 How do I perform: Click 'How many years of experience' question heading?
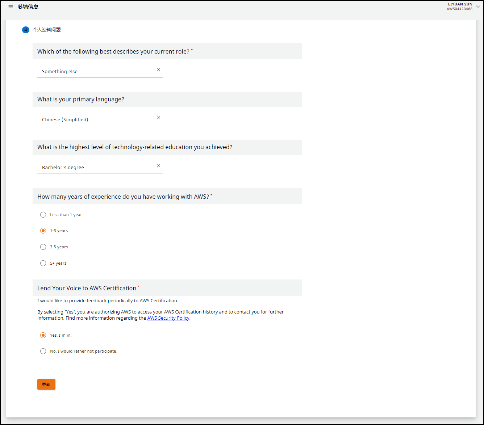point(123,197)
